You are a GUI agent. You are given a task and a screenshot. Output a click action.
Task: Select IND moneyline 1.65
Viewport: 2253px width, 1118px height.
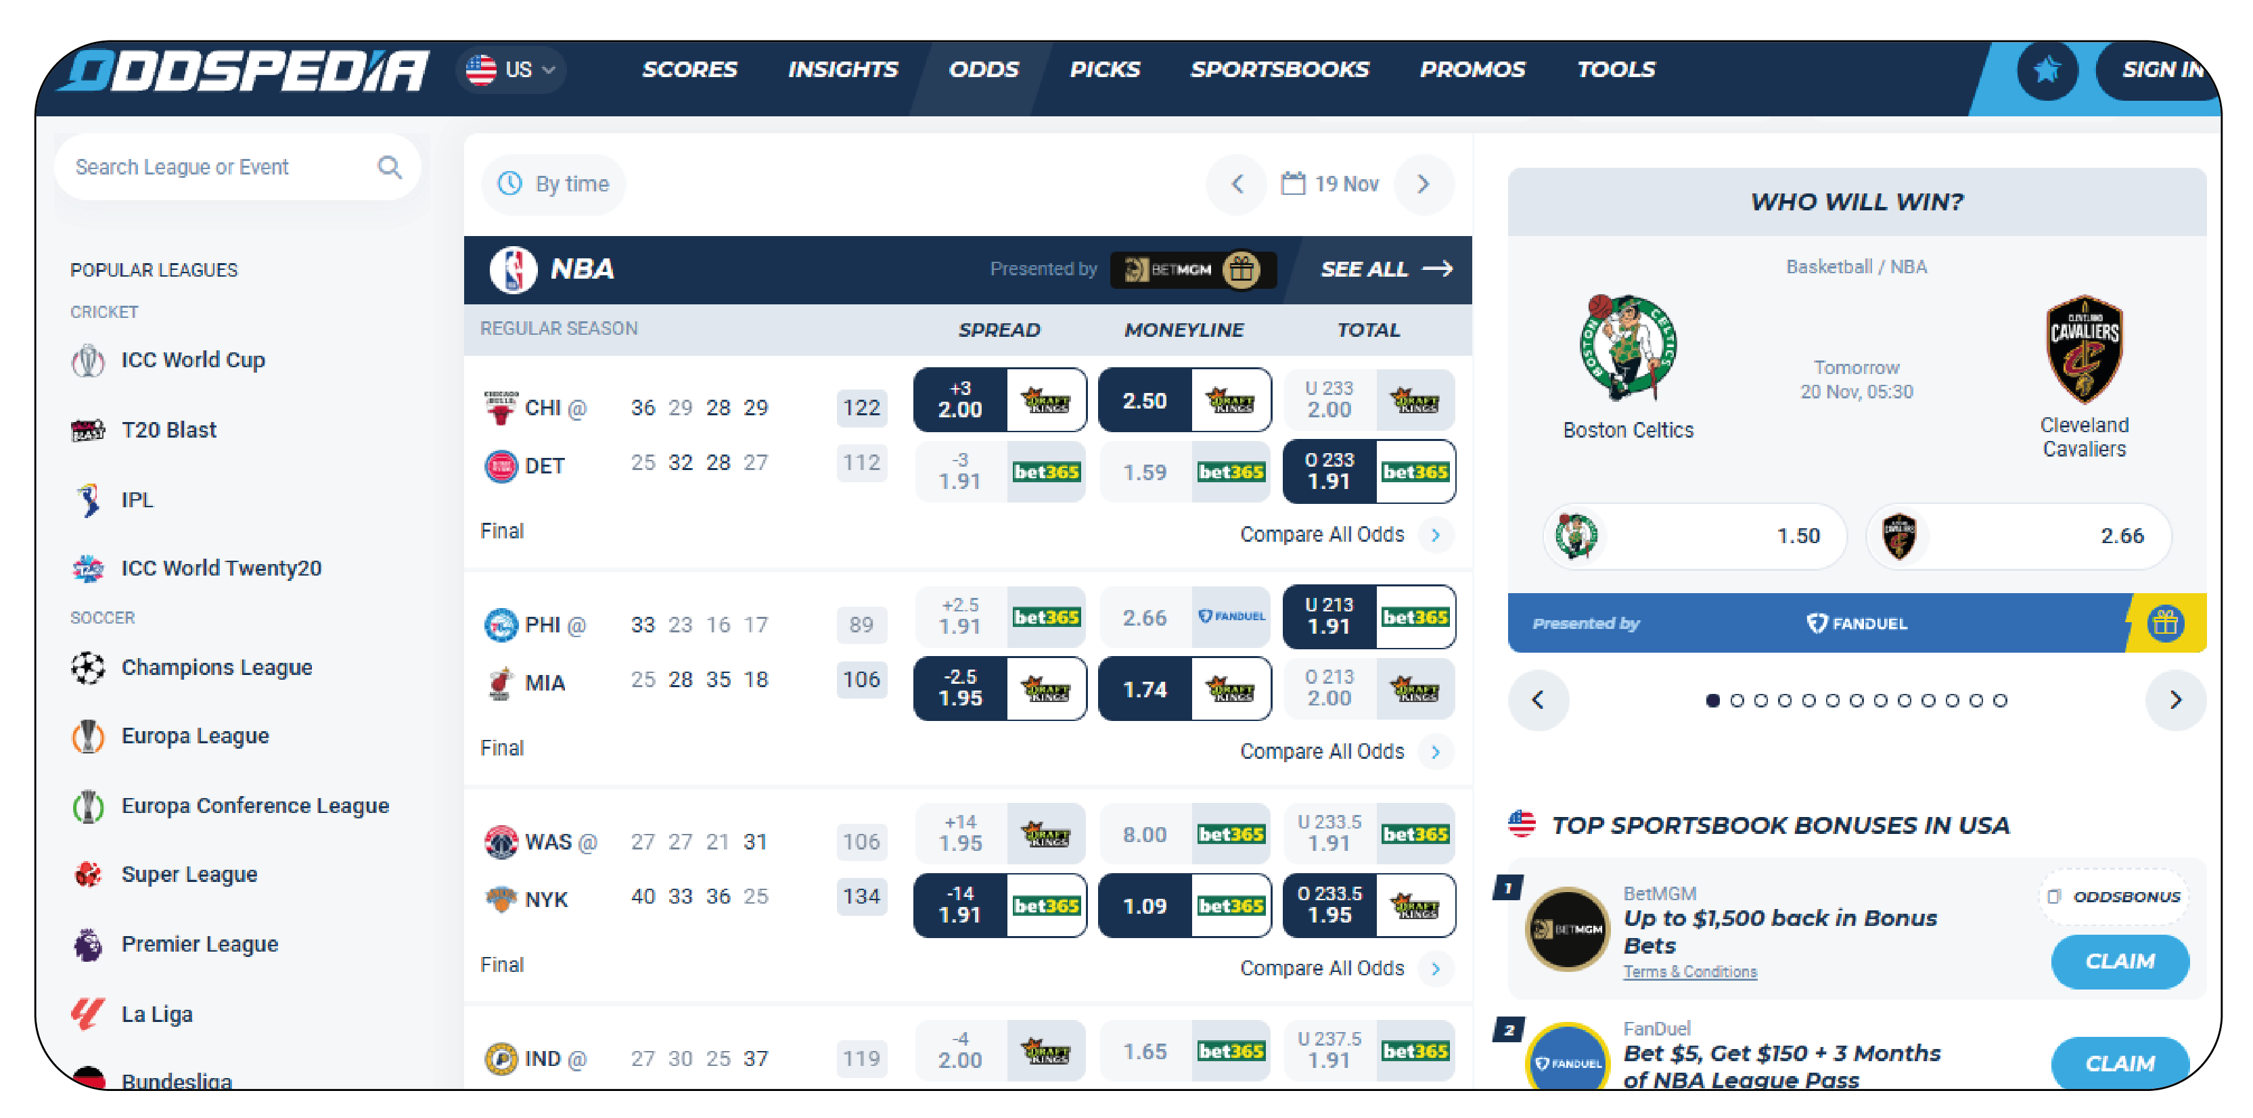[1184, 1052]
